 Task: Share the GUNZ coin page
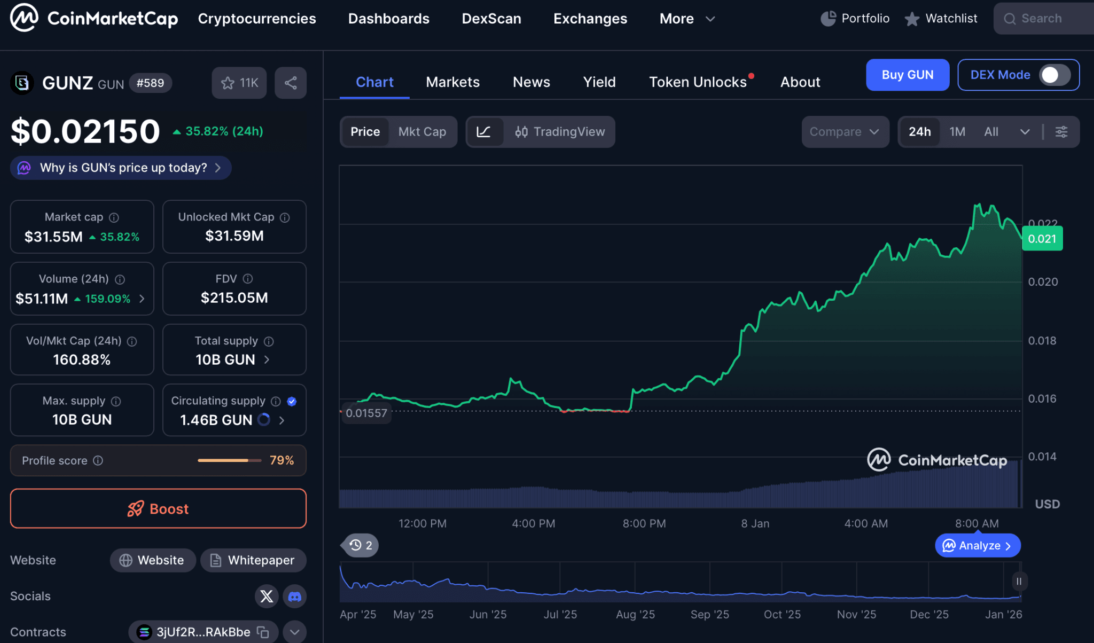click(x=290, y=82)
